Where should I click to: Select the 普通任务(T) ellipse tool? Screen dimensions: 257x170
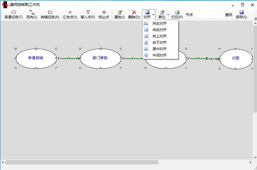point(14,15)
